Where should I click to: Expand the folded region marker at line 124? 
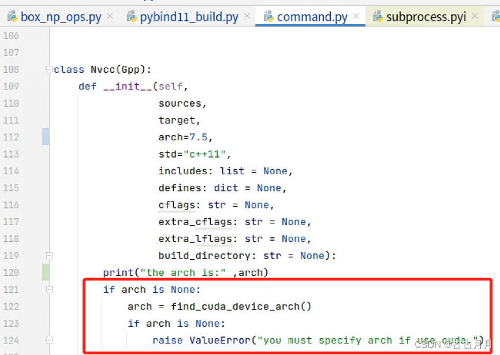pyautogui.click(x=49, y=341)
